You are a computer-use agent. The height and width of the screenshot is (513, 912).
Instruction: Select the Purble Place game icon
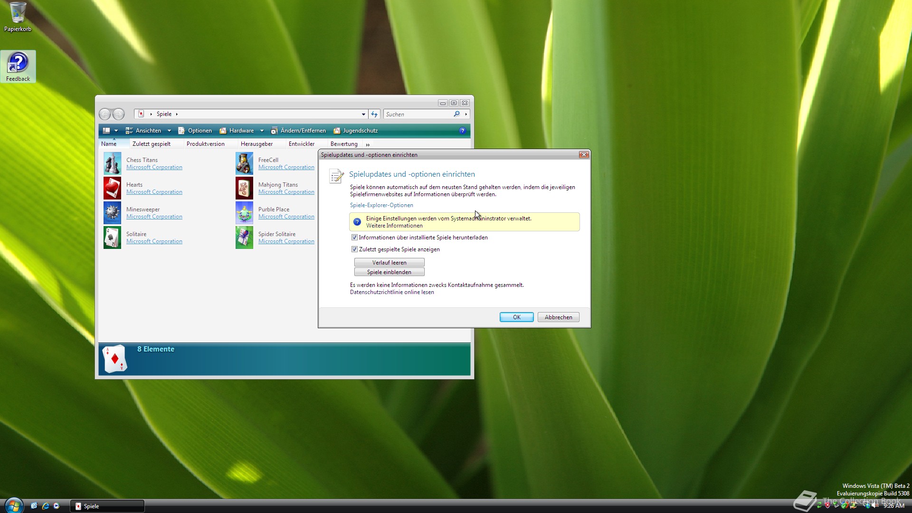tap(244, 213)
